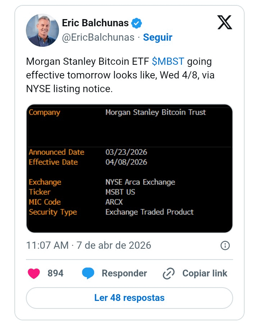This screenshot has height=329, width=259.
Task: Click the Eric Balchunas display name
Action: [x=95, y=23]
